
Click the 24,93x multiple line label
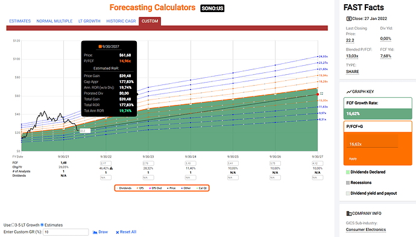[x=323, y=57]
